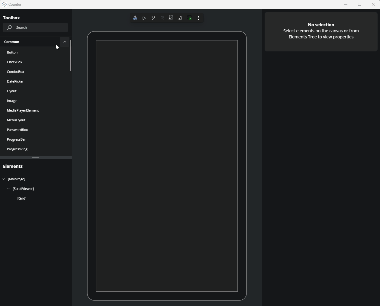Open the Counter app icon in title bar
Image resolution: width=380 pixels, height=306 pixels.
[x=4, y=4]
